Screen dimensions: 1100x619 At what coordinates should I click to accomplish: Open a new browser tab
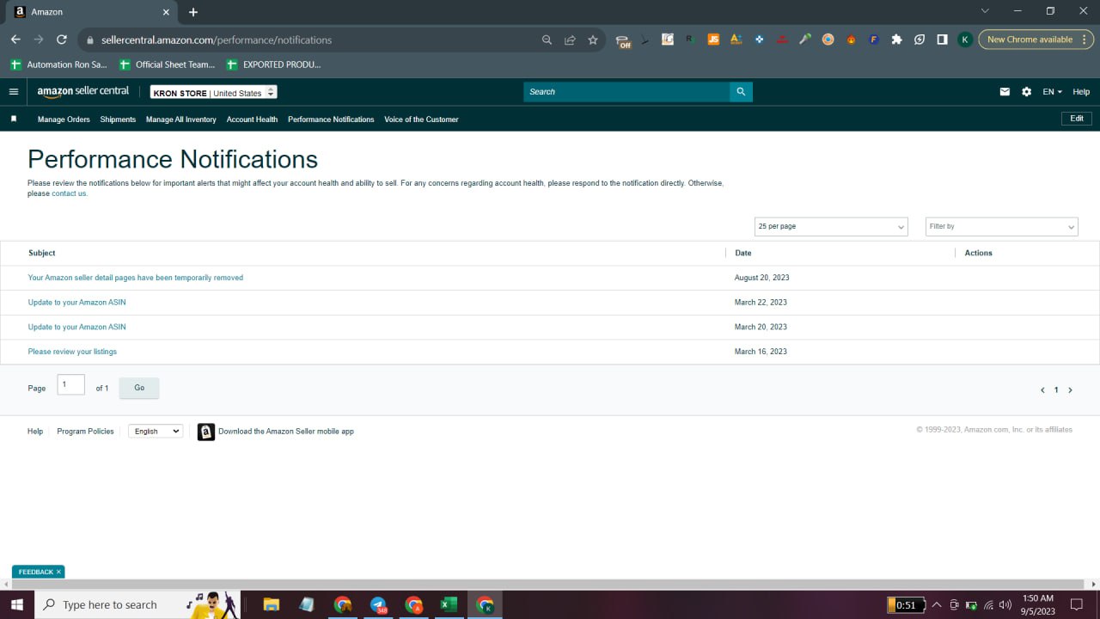point(193,12)
